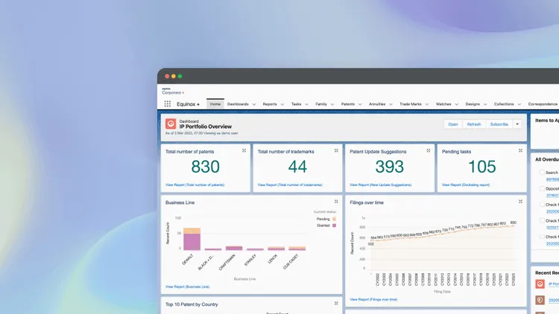
Task: Click the 44 total trademarks figure
Action: (x=297, y=167)
